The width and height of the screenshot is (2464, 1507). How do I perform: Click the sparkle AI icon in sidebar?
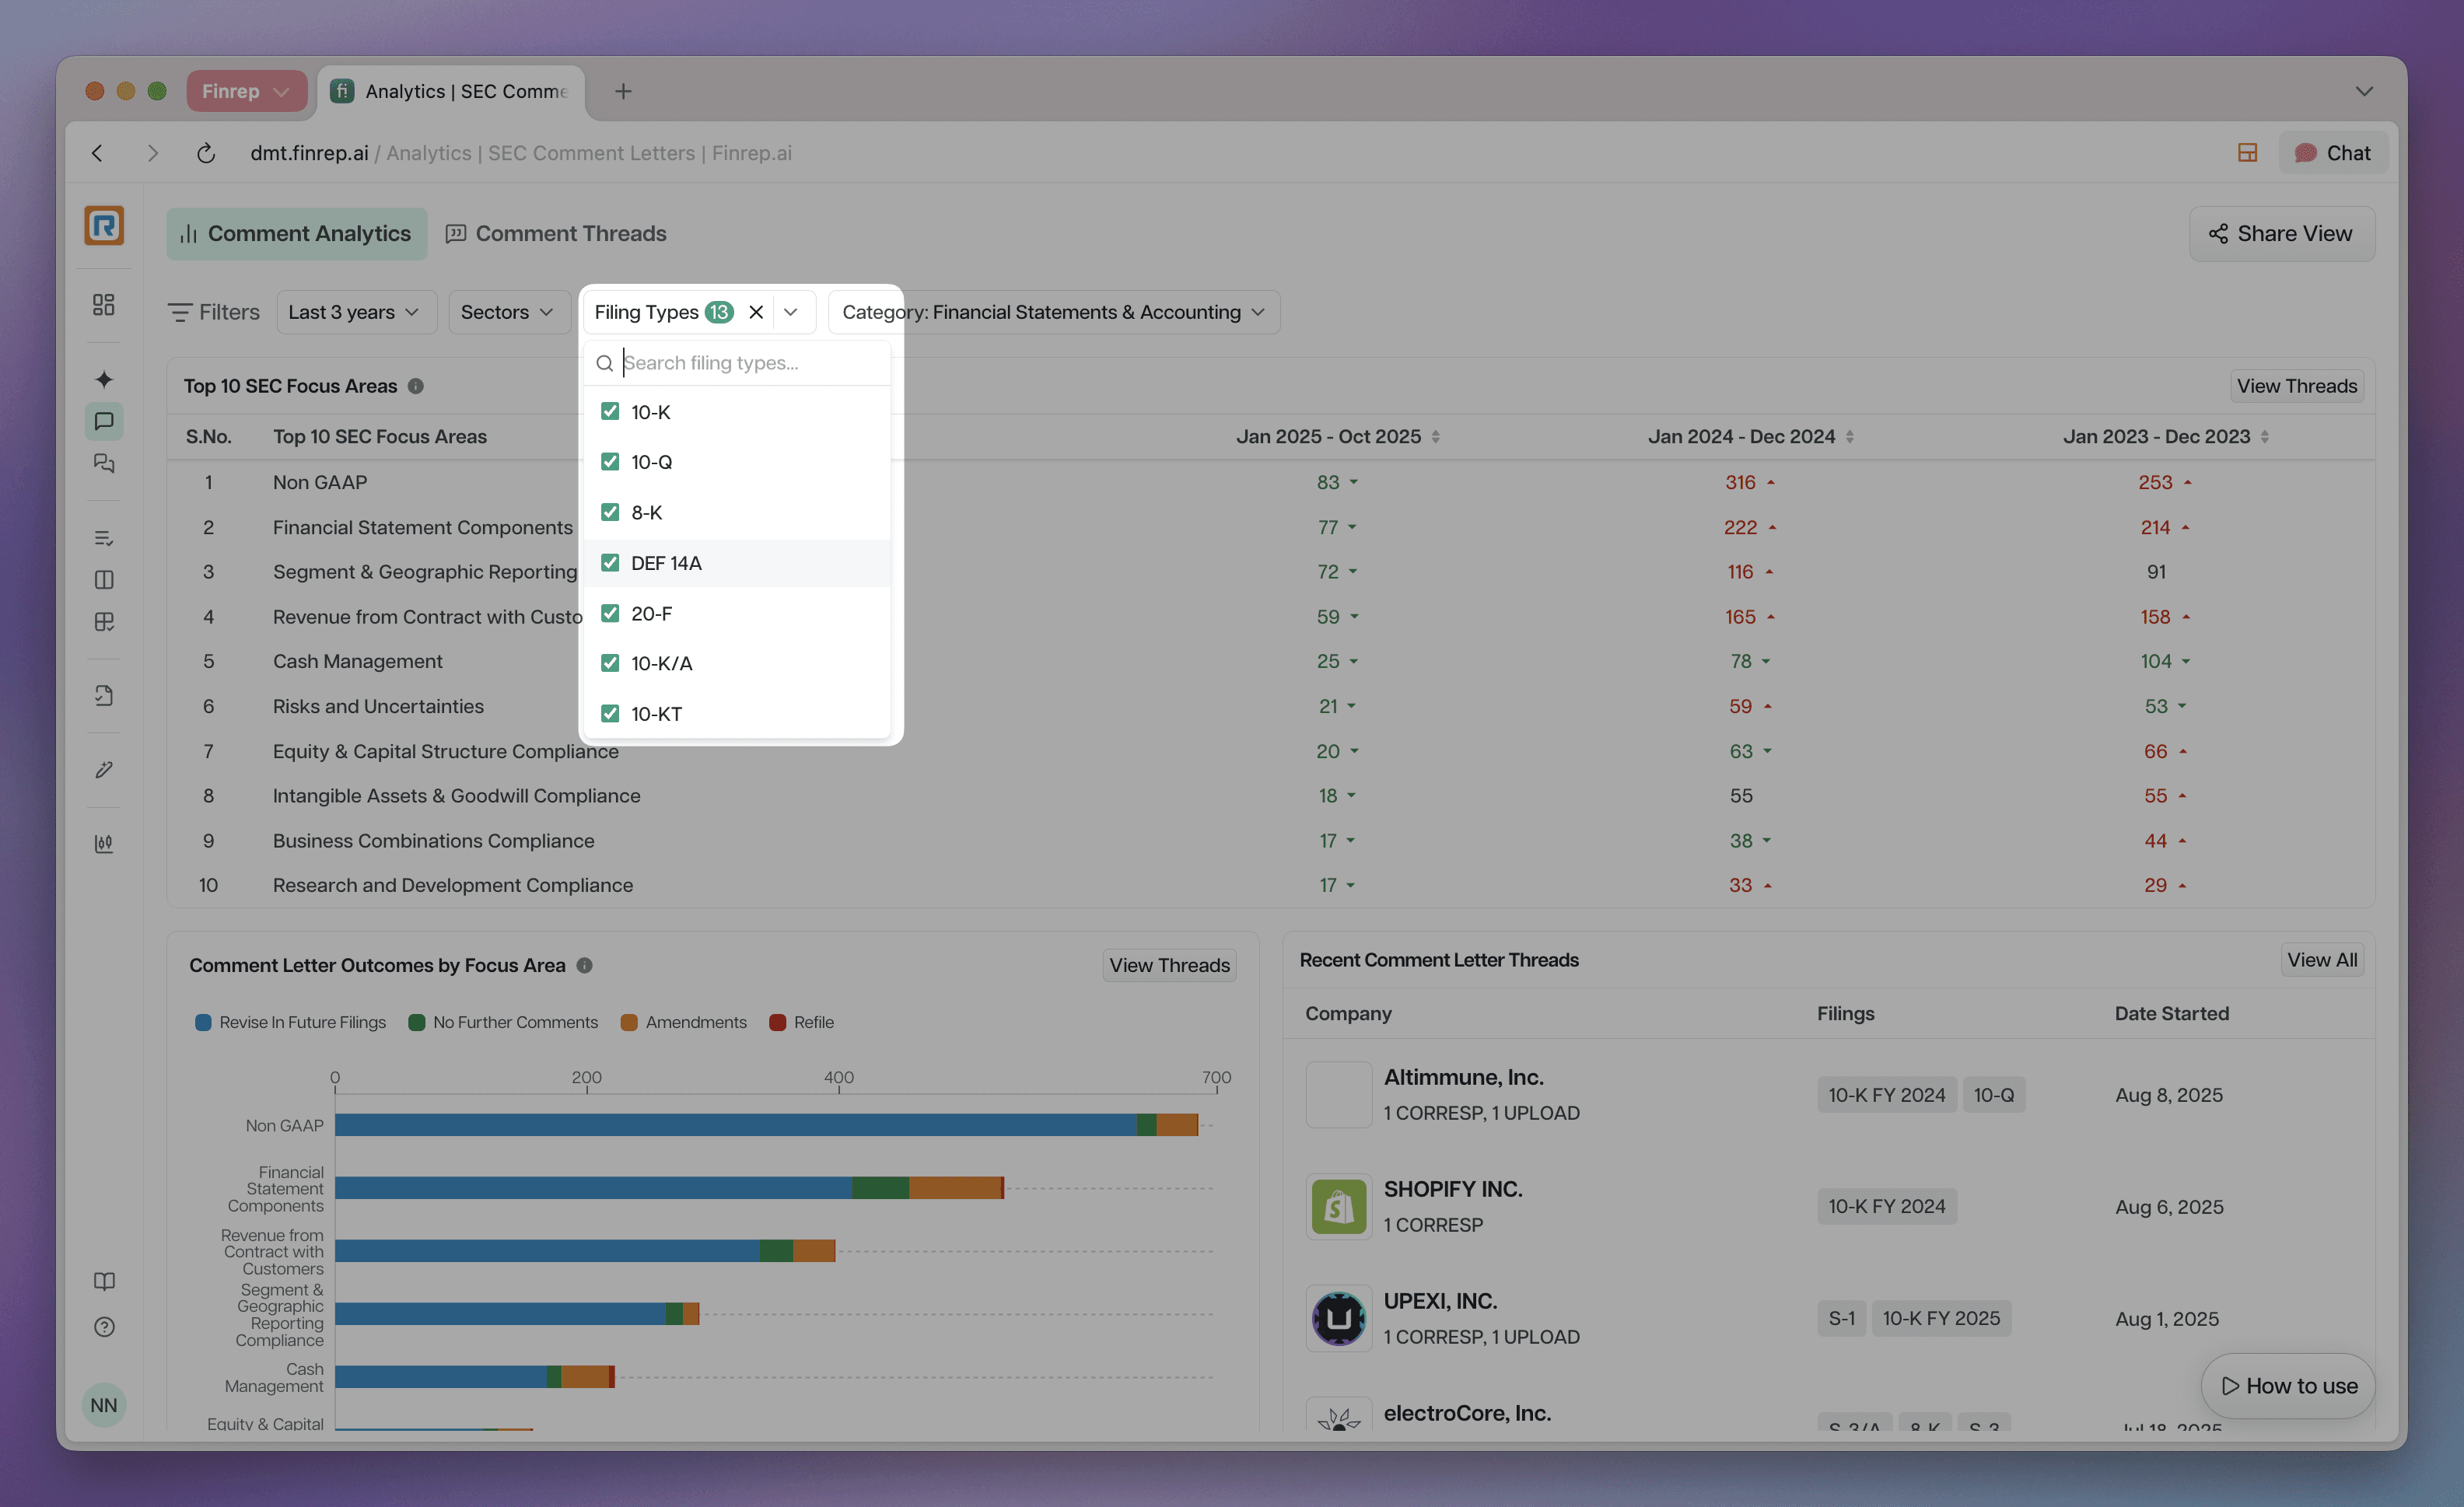(x=104, y=379)
